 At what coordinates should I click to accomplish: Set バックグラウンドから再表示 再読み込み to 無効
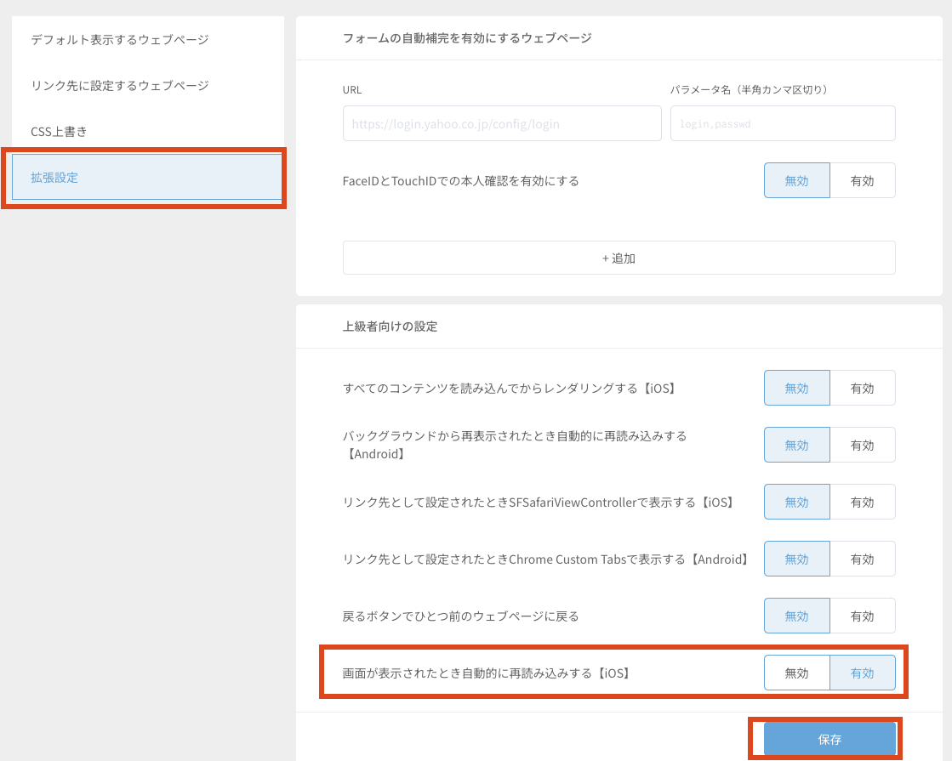tap(796, 446)
